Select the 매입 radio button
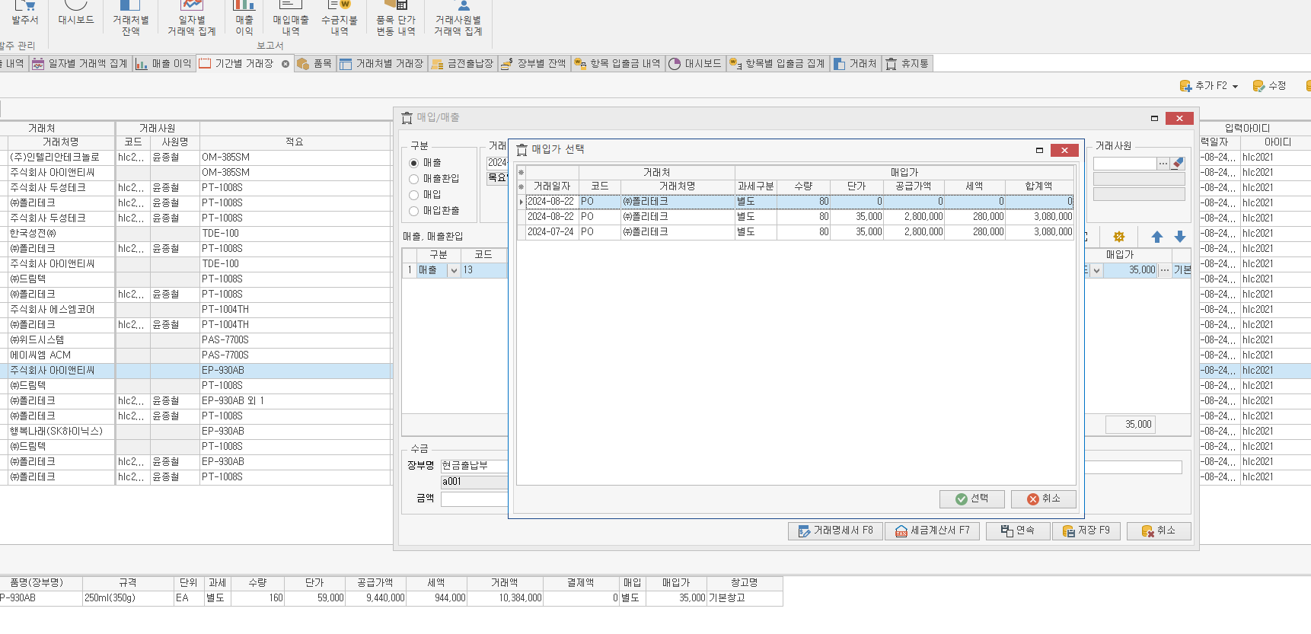Screen dimensions: 1311x634 pyautogui.click(x=414, y=195)
